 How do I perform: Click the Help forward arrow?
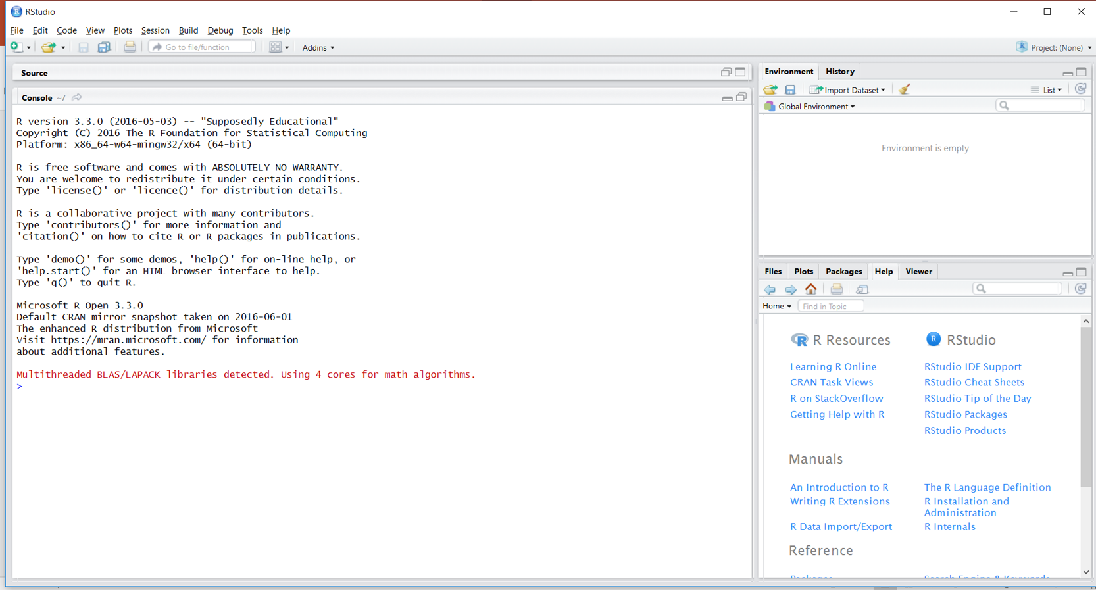coord(791,289)
